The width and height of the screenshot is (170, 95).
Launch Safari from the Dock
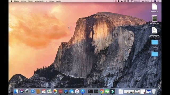(33, 92)
